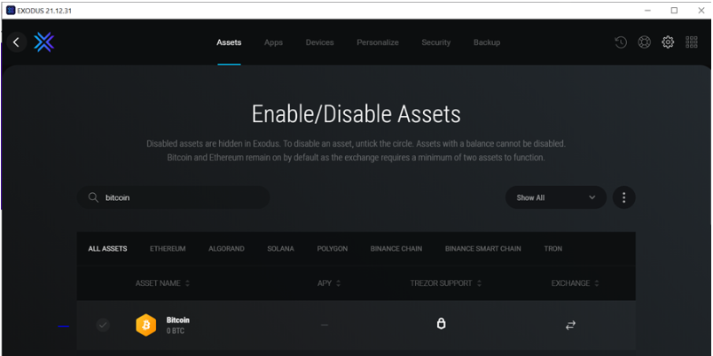Switch to the Apps tab
Screen dimensions: 713x356
[x=273, y=43]
